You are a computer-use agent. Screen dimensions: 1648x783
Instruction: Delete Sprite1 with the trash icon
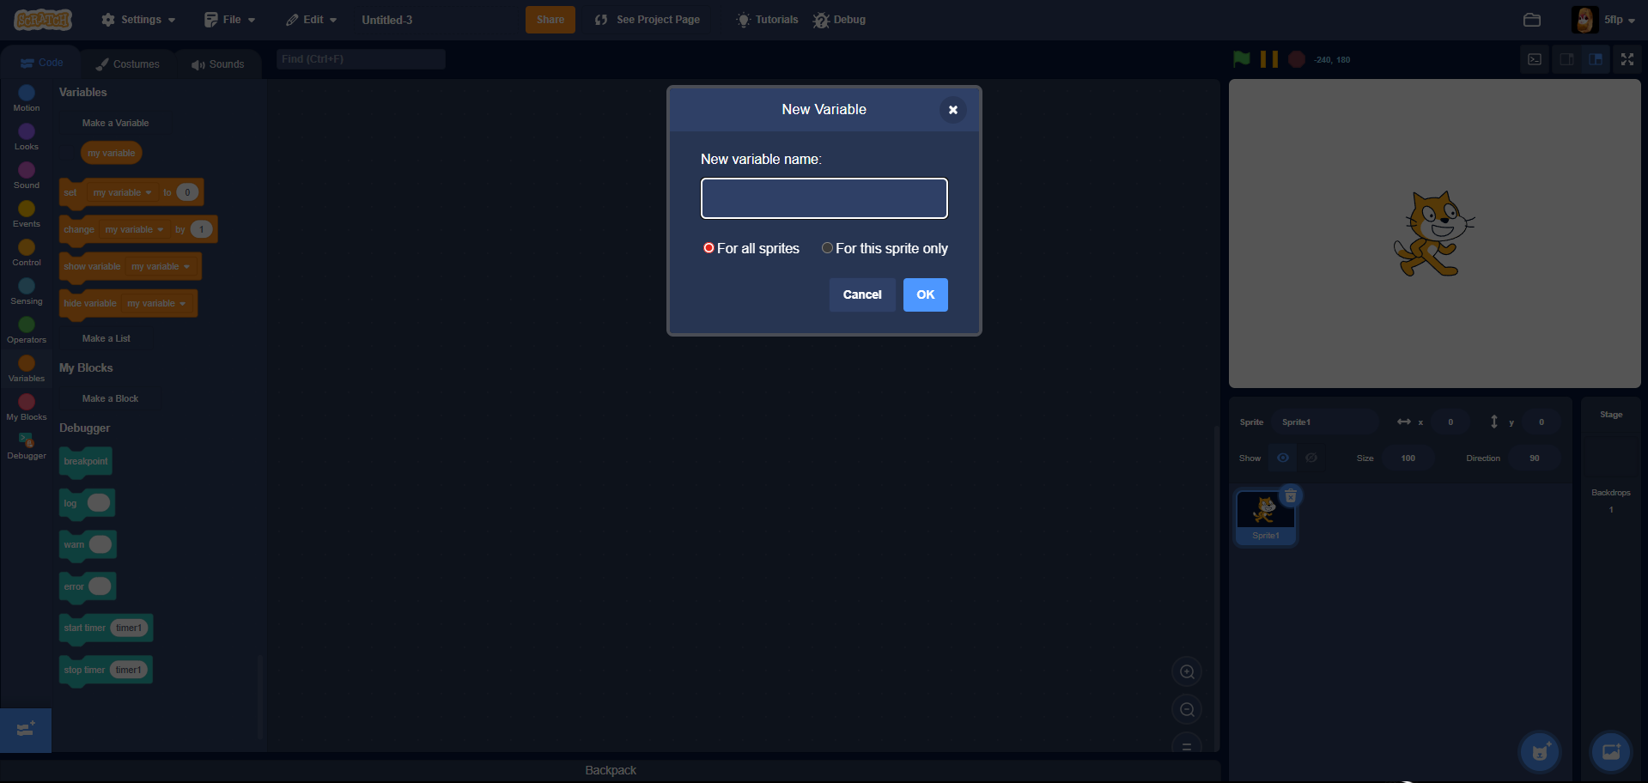pos(1291,496)
